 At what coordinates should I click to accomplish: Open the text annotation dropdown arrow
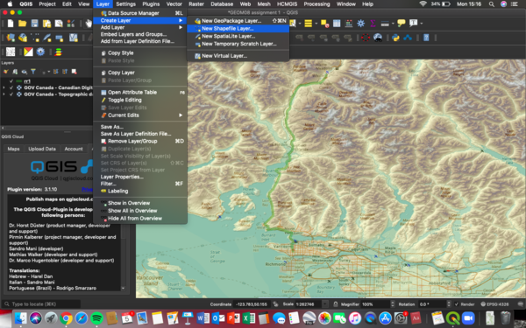[x=422, y=24]
